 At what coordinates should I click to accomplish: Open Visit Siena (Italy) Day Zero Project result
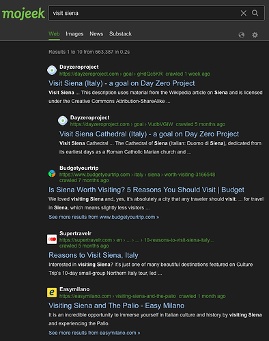[x=122, y=83]
